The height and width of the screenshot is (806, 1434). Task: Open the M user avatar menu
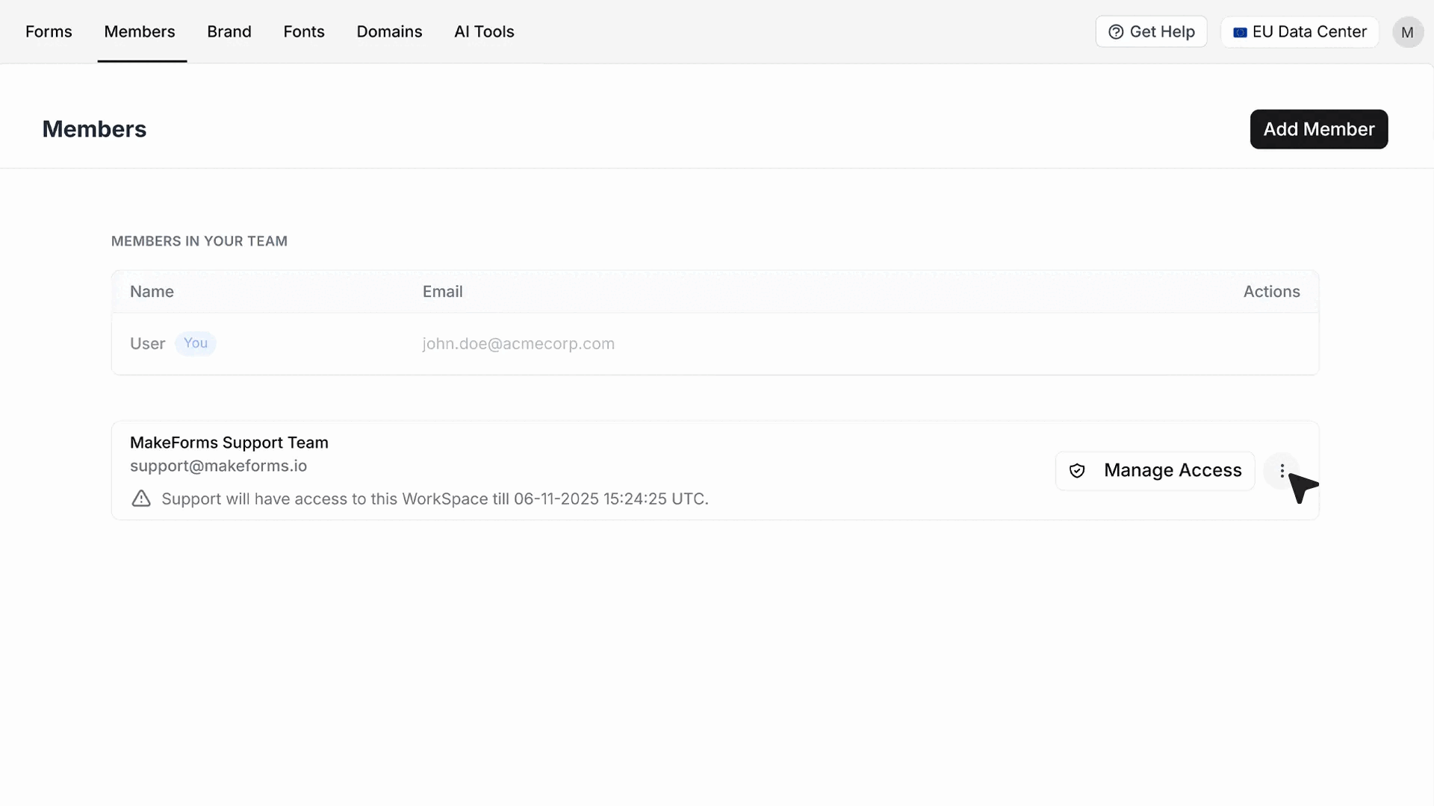1407,32
